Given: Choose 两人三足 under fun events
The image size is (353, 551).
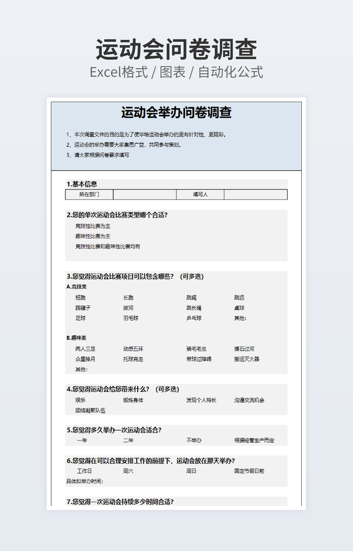Looking at the screenshot, I should pos(85,349).
